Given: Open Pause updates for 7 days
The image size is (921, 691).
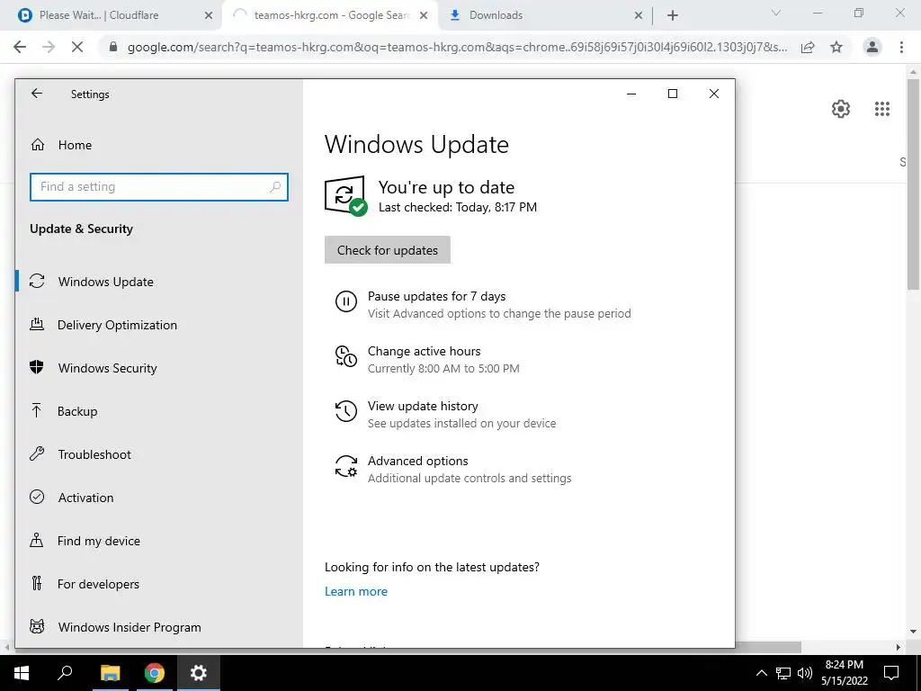Looking at the screenshot, I should (x=436, y=296).
